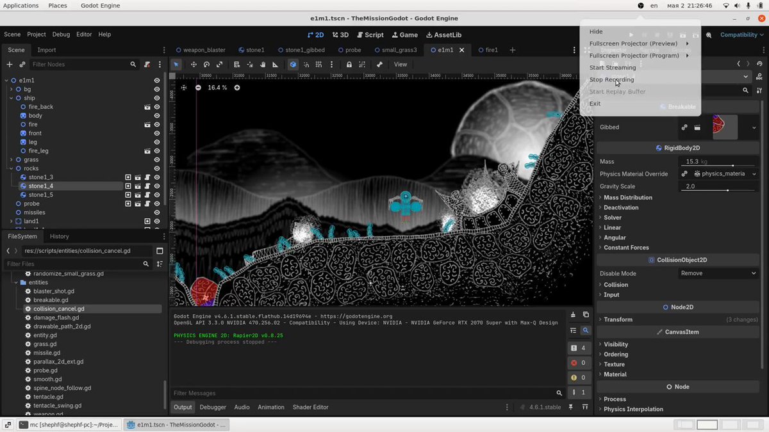Image resolution: width=769 pixels, height=432 pixels.
Task: Toggle grid snapping icon in toolbar
Action: pyautogui.click(x=319, y=64)
